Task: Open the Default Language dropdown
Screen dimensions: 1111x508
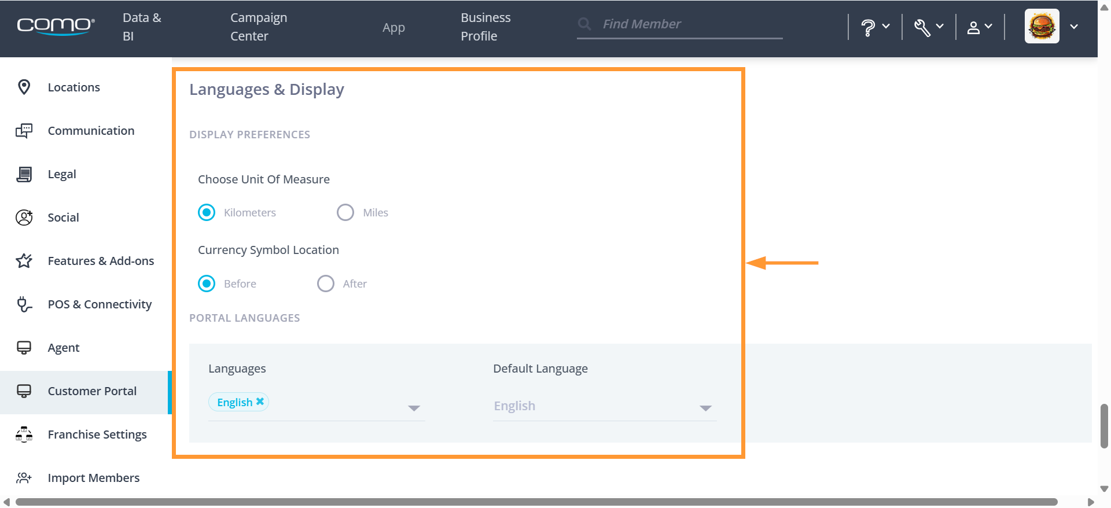Action: click(604, 406)
